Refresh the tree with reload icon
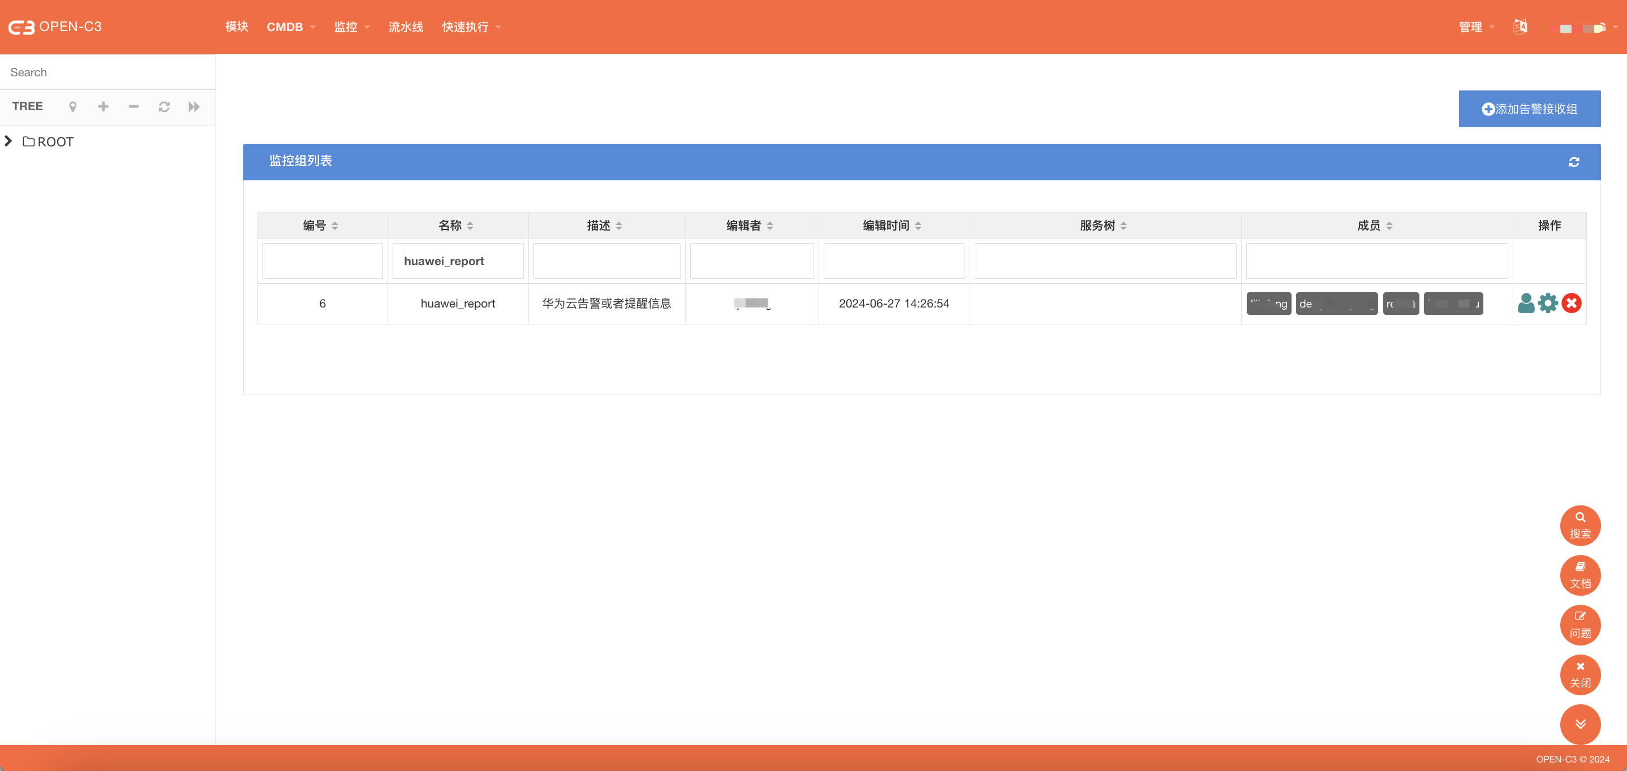Viewport: 1627px width, 771px height. pyautogui.click(x=163, y=107)
